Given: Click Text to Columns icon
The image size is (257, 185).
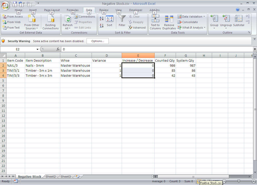Looking at the screenshot, I should click(155, 19).
